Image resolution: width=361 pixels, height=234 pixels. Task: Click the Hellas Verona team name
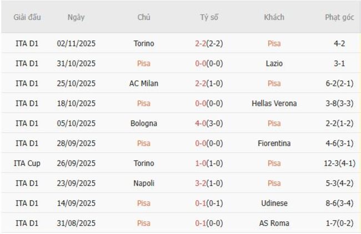pyautogui.click(x=274, y=103)
